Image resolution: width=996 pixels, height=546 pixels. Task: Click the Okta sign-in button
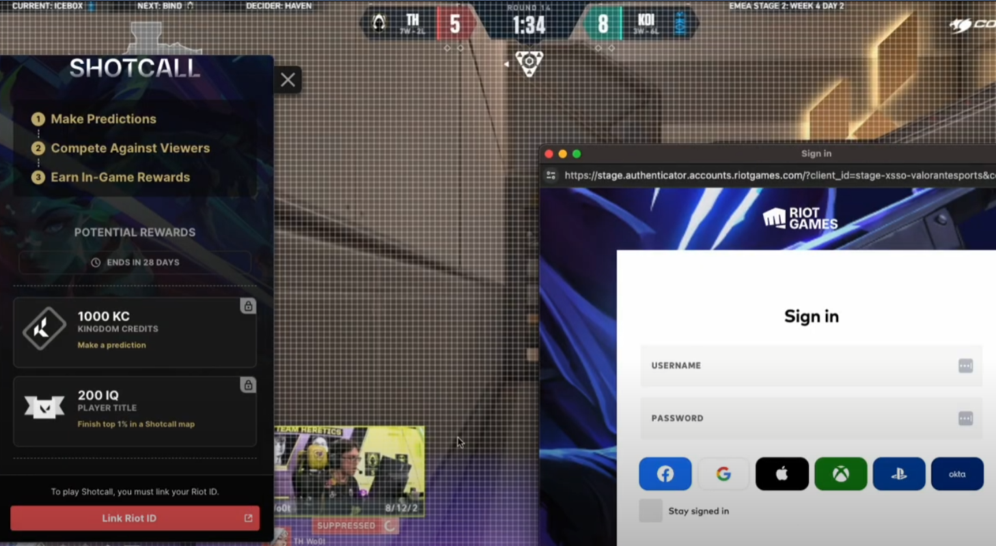point(957,474)
